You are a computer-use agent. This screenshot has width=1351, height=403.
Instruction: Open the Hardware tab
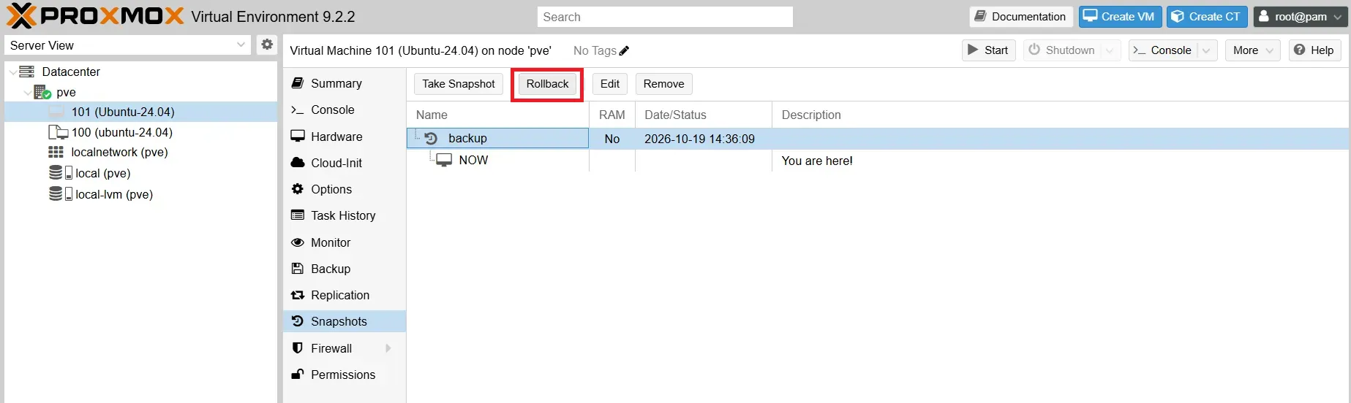tap(345, 137)
